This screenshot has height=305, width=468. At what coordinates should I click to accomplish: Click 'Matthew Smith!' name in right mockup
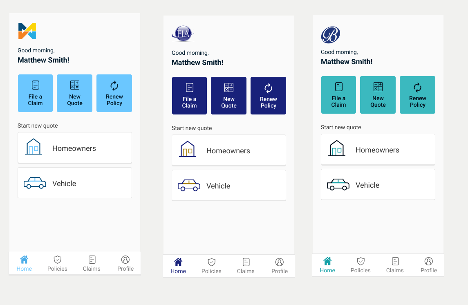(347, 61)
